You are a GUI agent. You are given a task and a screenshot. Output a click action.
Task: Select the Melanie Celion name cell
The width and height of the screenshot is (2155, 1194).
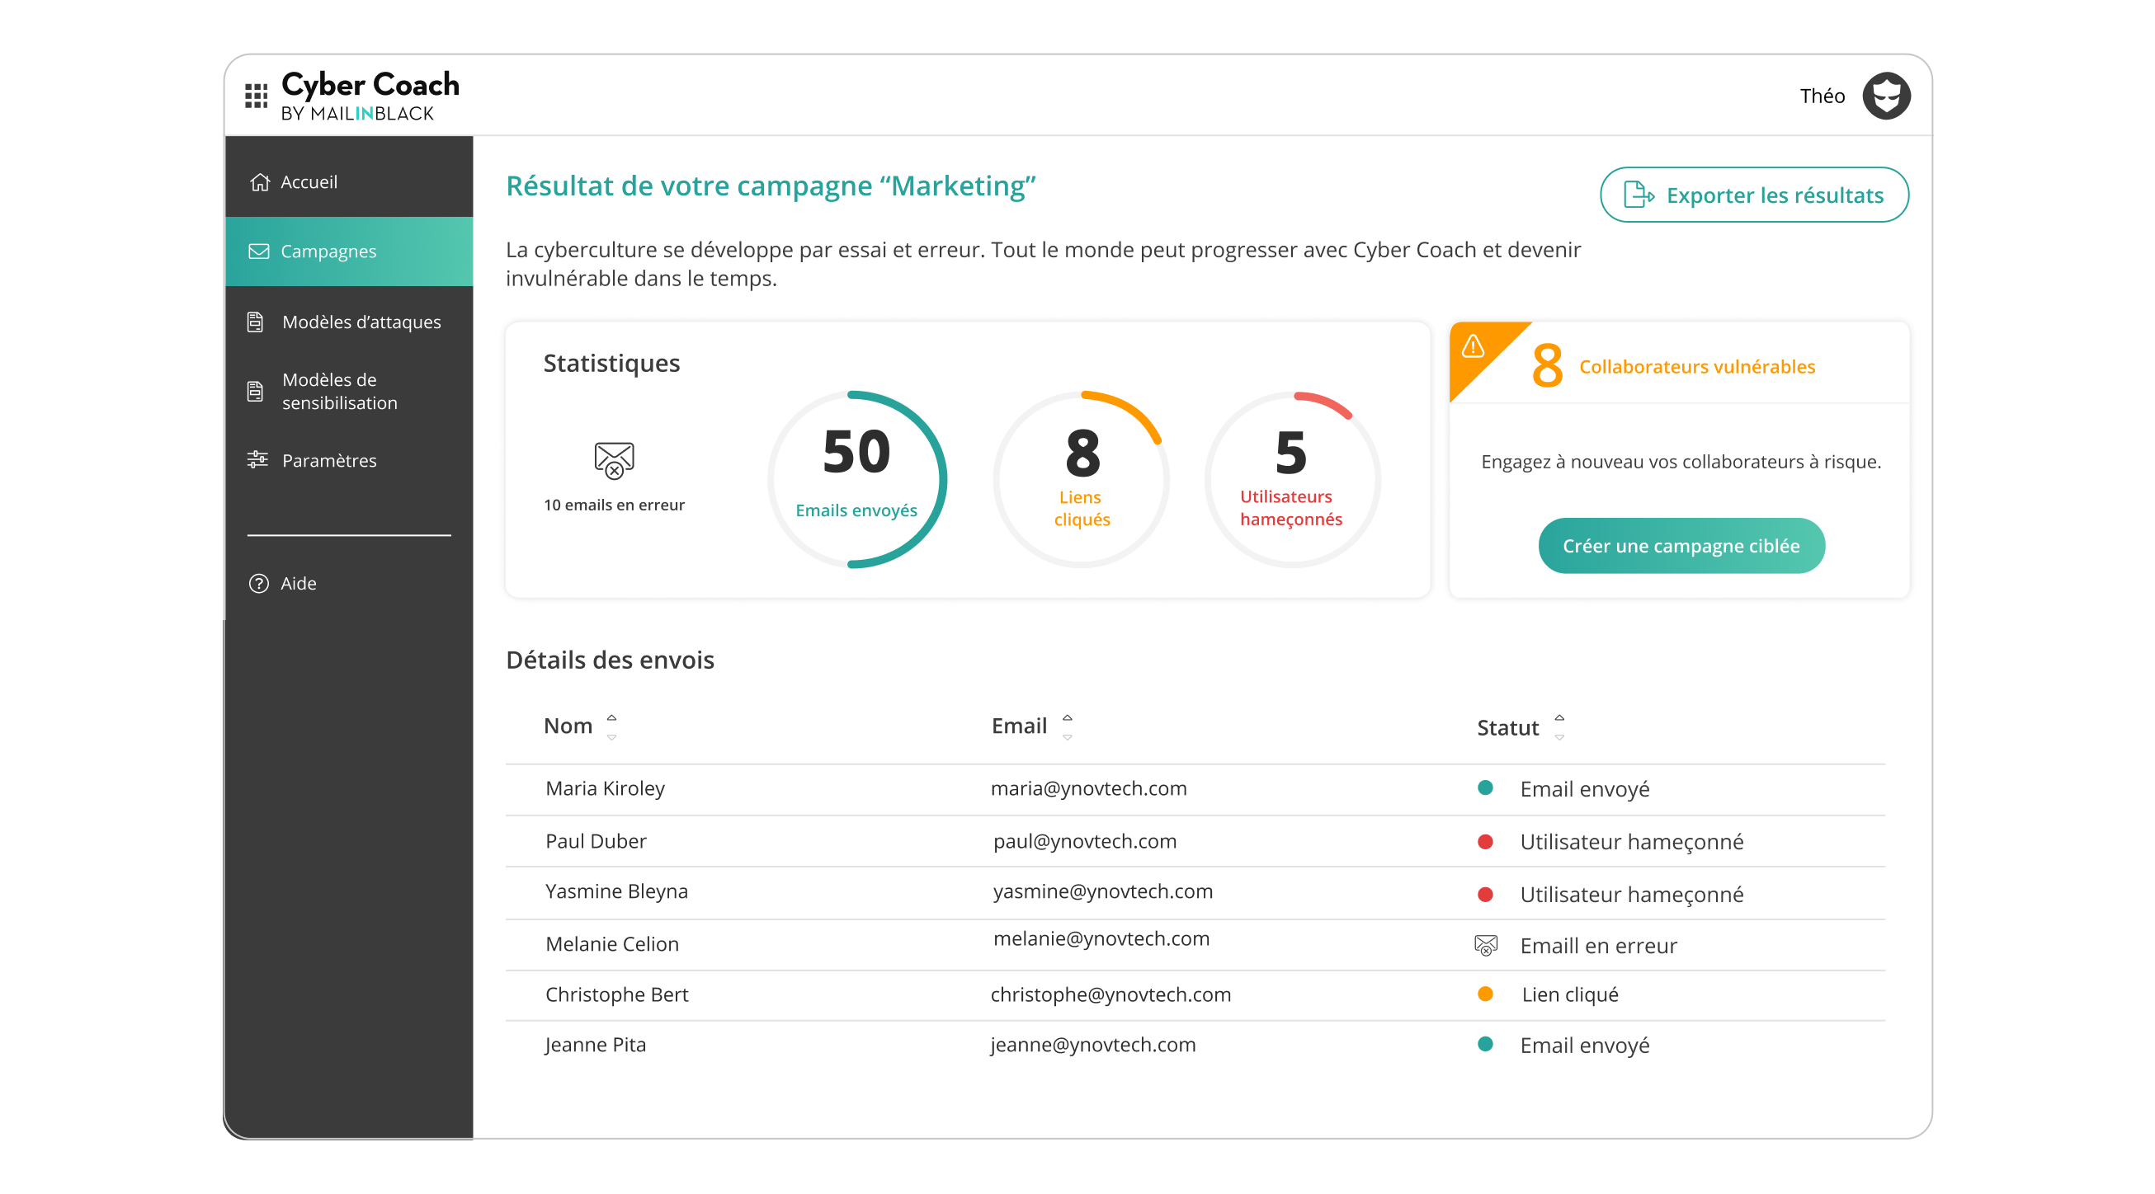tap(612, 944)
